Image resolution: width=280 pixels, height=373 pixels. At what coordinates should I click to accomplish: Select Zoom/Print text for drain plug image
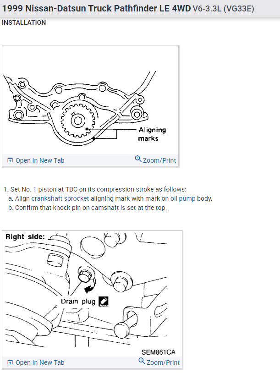coord(163,362)
